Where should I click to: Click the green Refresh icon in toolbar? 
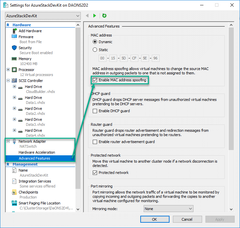point(104,16)
